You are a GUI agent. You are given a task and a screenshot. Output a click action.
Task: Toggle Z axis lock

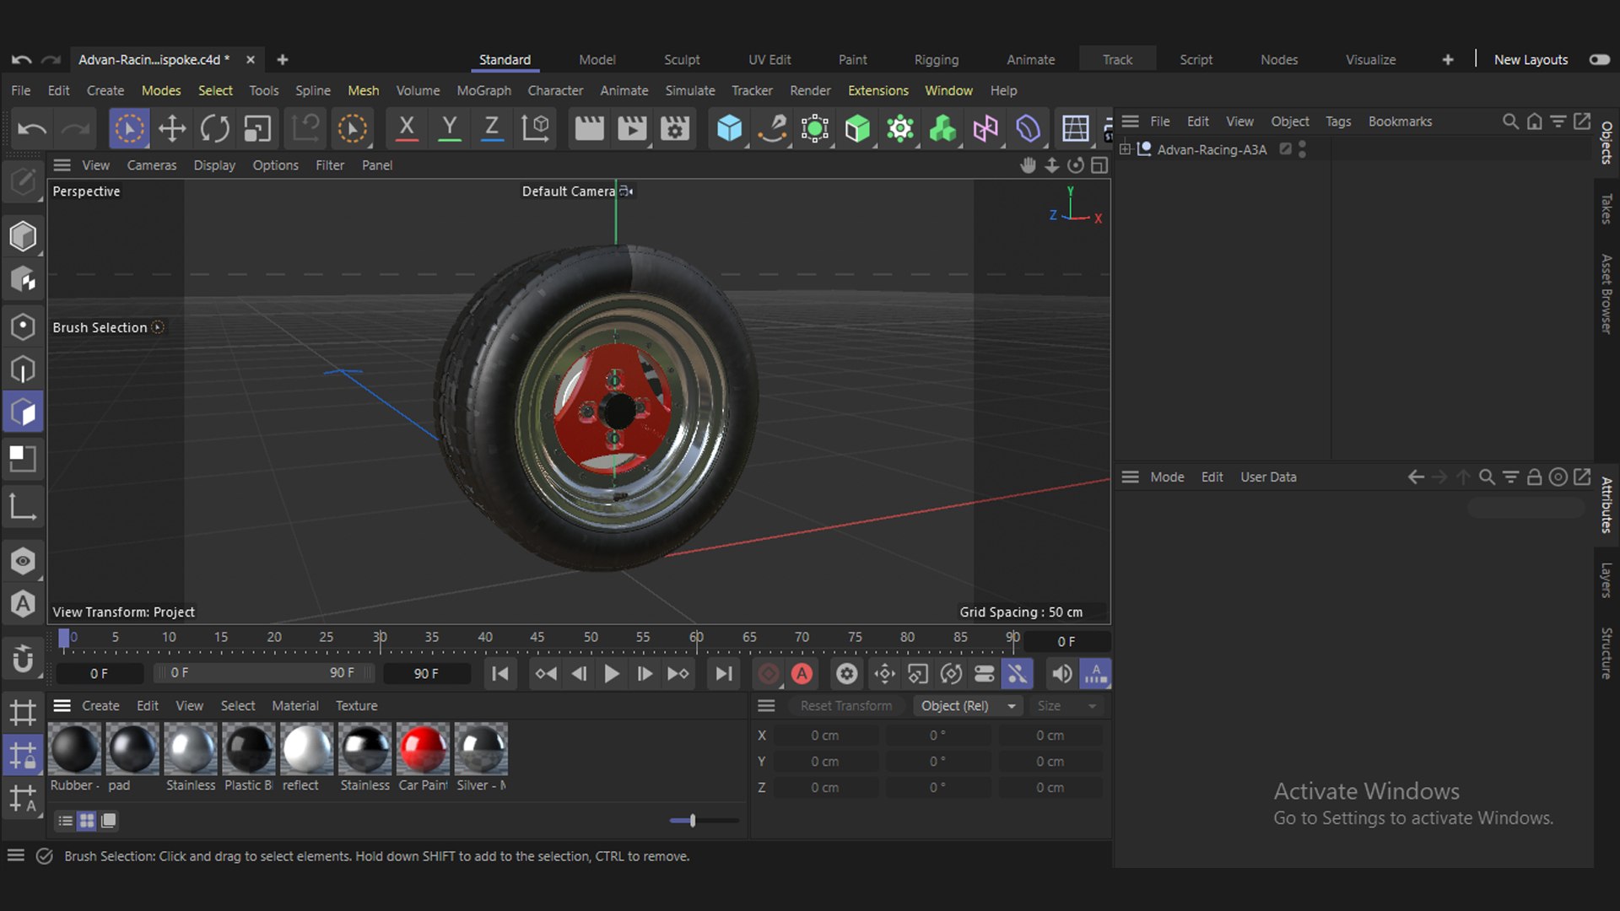[x=492, y=129]
